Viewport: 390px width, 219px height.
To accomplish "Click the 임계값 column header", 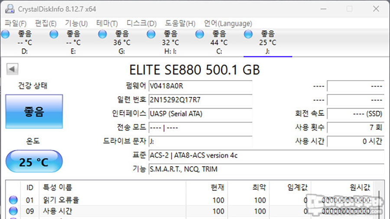I will (290, 187).
